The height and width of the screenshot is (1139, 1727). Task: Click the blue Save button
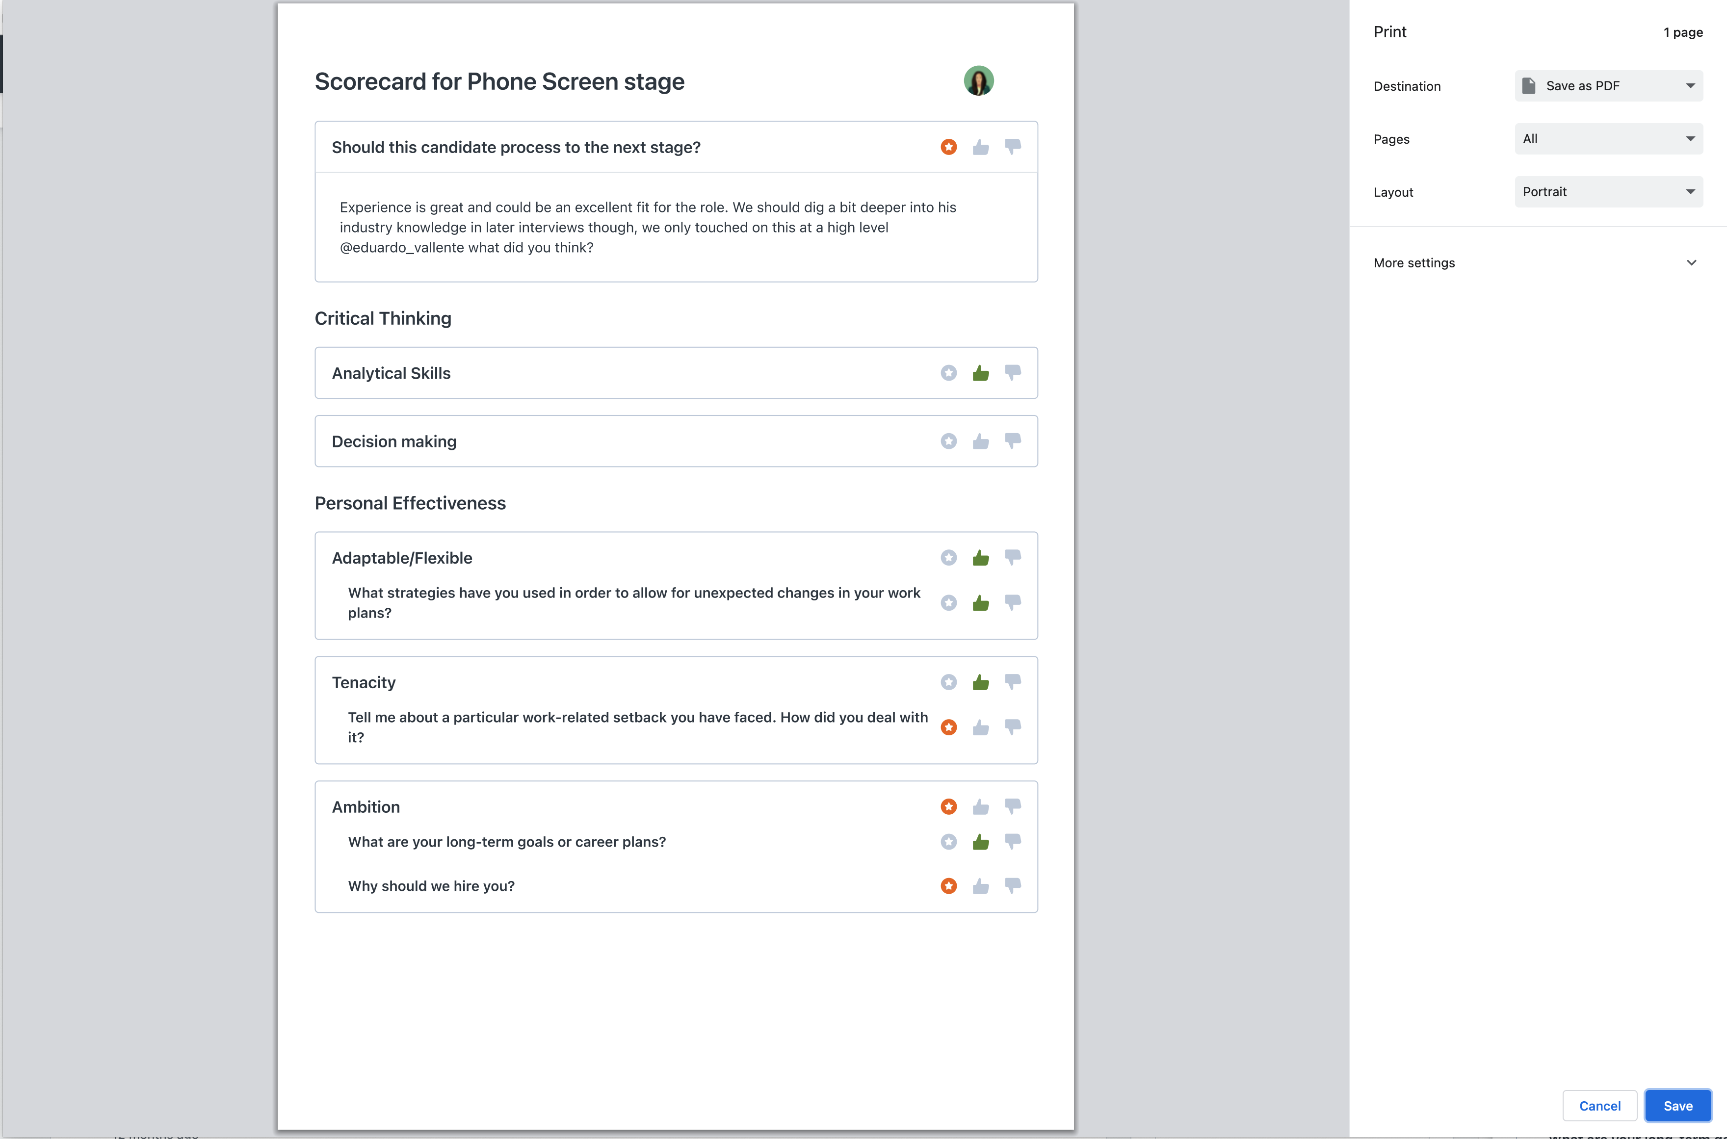click(1677, 1106)
